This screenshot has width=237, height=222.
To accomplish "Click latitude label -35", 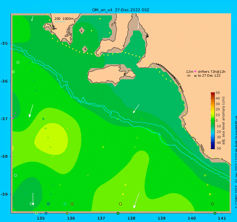I will click(x=4, y=43).
